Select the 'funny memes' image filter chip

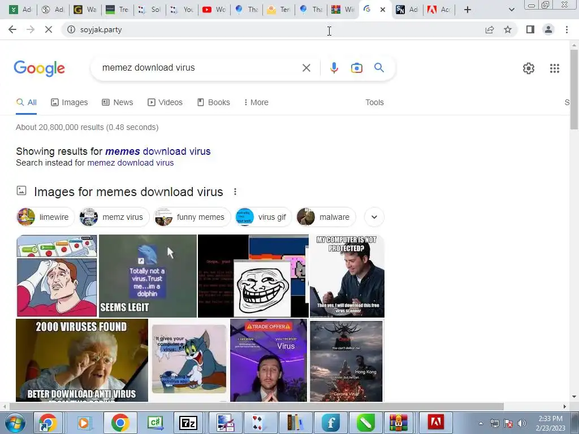192,217
